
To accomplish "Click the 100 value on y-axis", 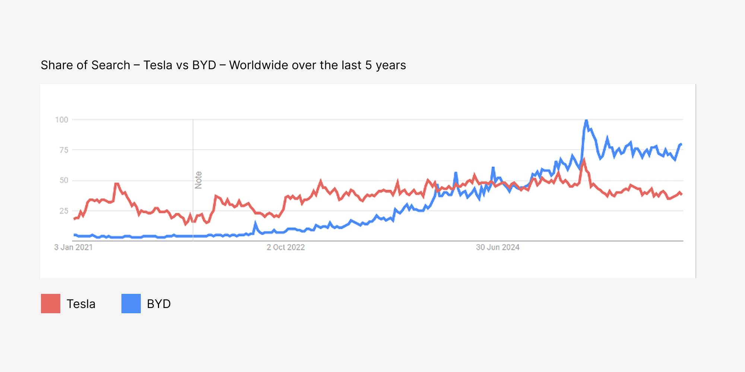I will click(x=62, y=120).
